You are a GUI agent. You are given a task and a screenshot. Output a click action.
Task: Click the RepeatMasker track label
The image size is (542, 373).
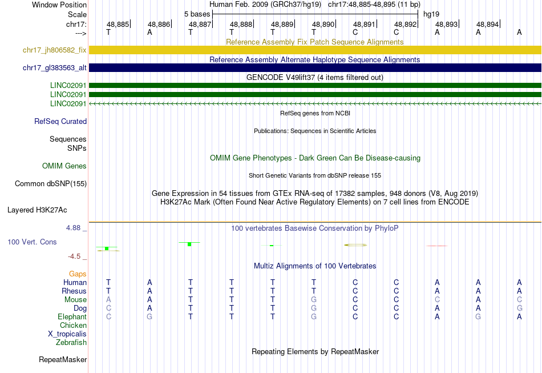click(x=63, y=360)
